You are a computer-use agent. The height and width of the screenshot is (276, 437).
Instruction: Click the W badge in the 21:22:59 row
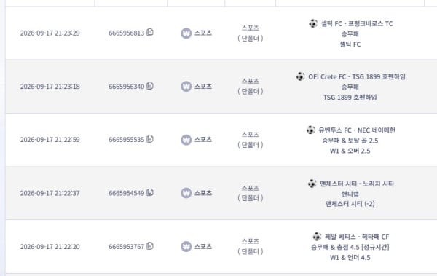tap(186, 140)
